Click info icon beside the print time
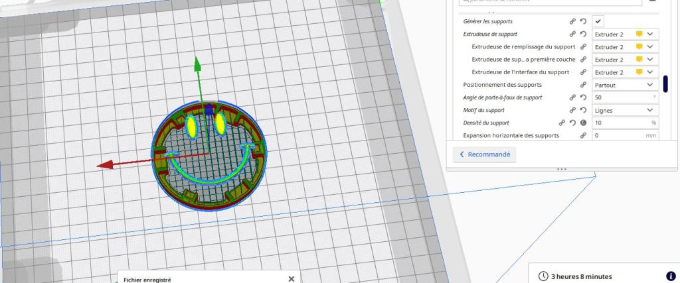Screen dimensions: 680x283 pos(670,276)
